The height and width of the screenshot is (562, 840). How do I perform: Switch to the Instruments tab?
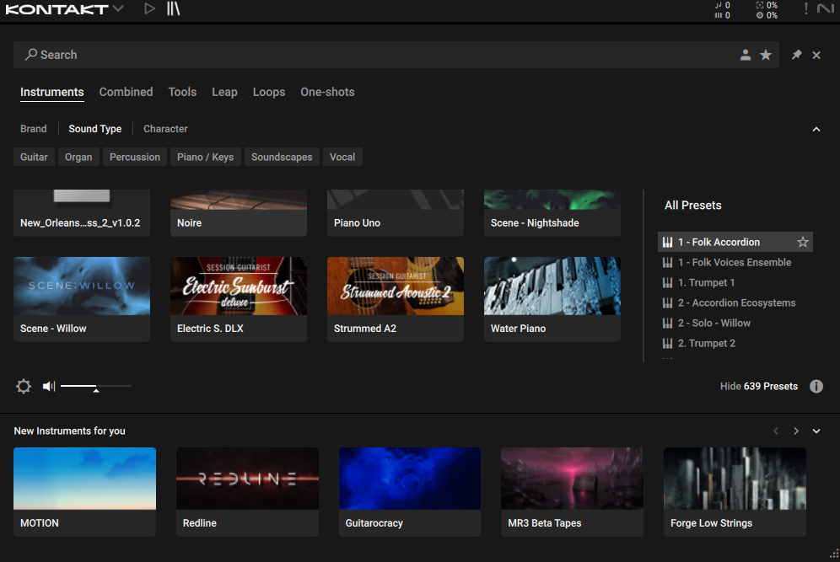52,92
